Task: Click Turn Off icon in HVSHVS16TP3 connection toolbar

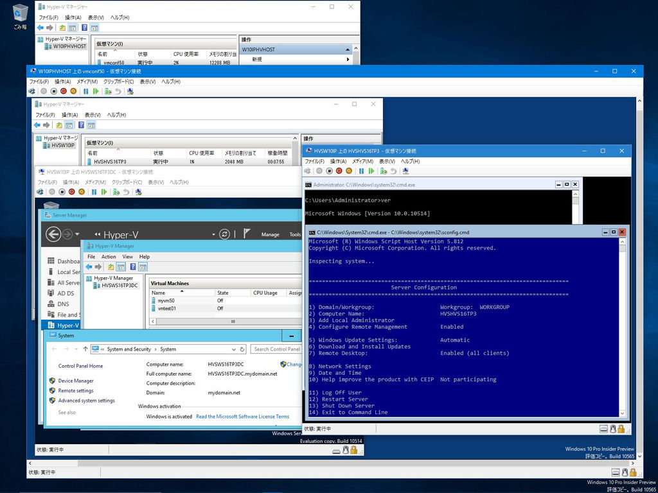Action: pos(330,171)
